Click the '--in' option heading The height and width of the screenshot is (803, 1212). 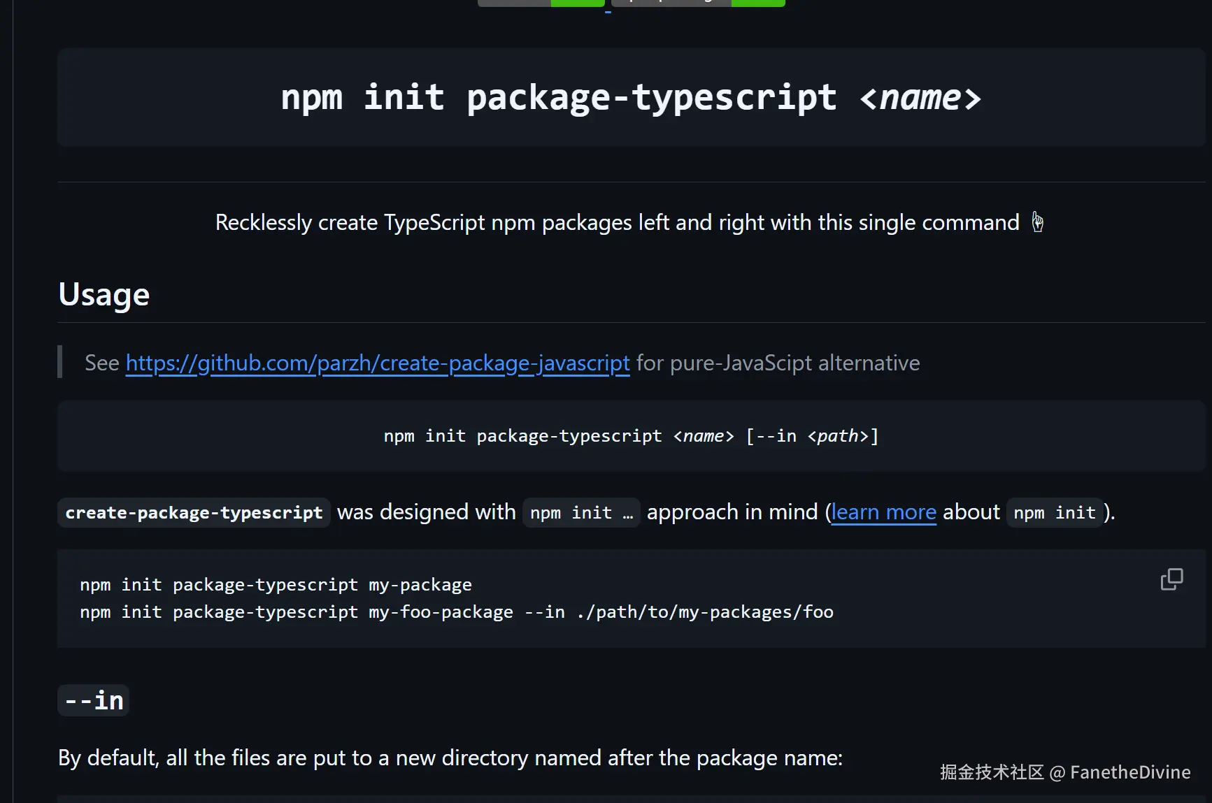click(x=94, y=700)
